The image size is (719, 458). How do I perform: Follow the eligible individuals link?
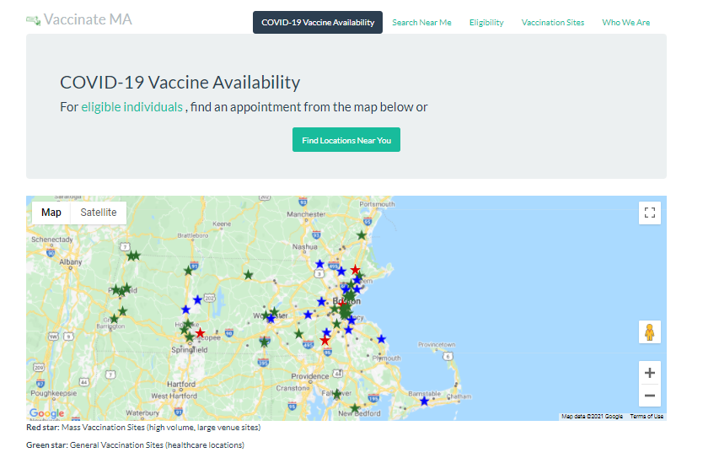[131, 107]
